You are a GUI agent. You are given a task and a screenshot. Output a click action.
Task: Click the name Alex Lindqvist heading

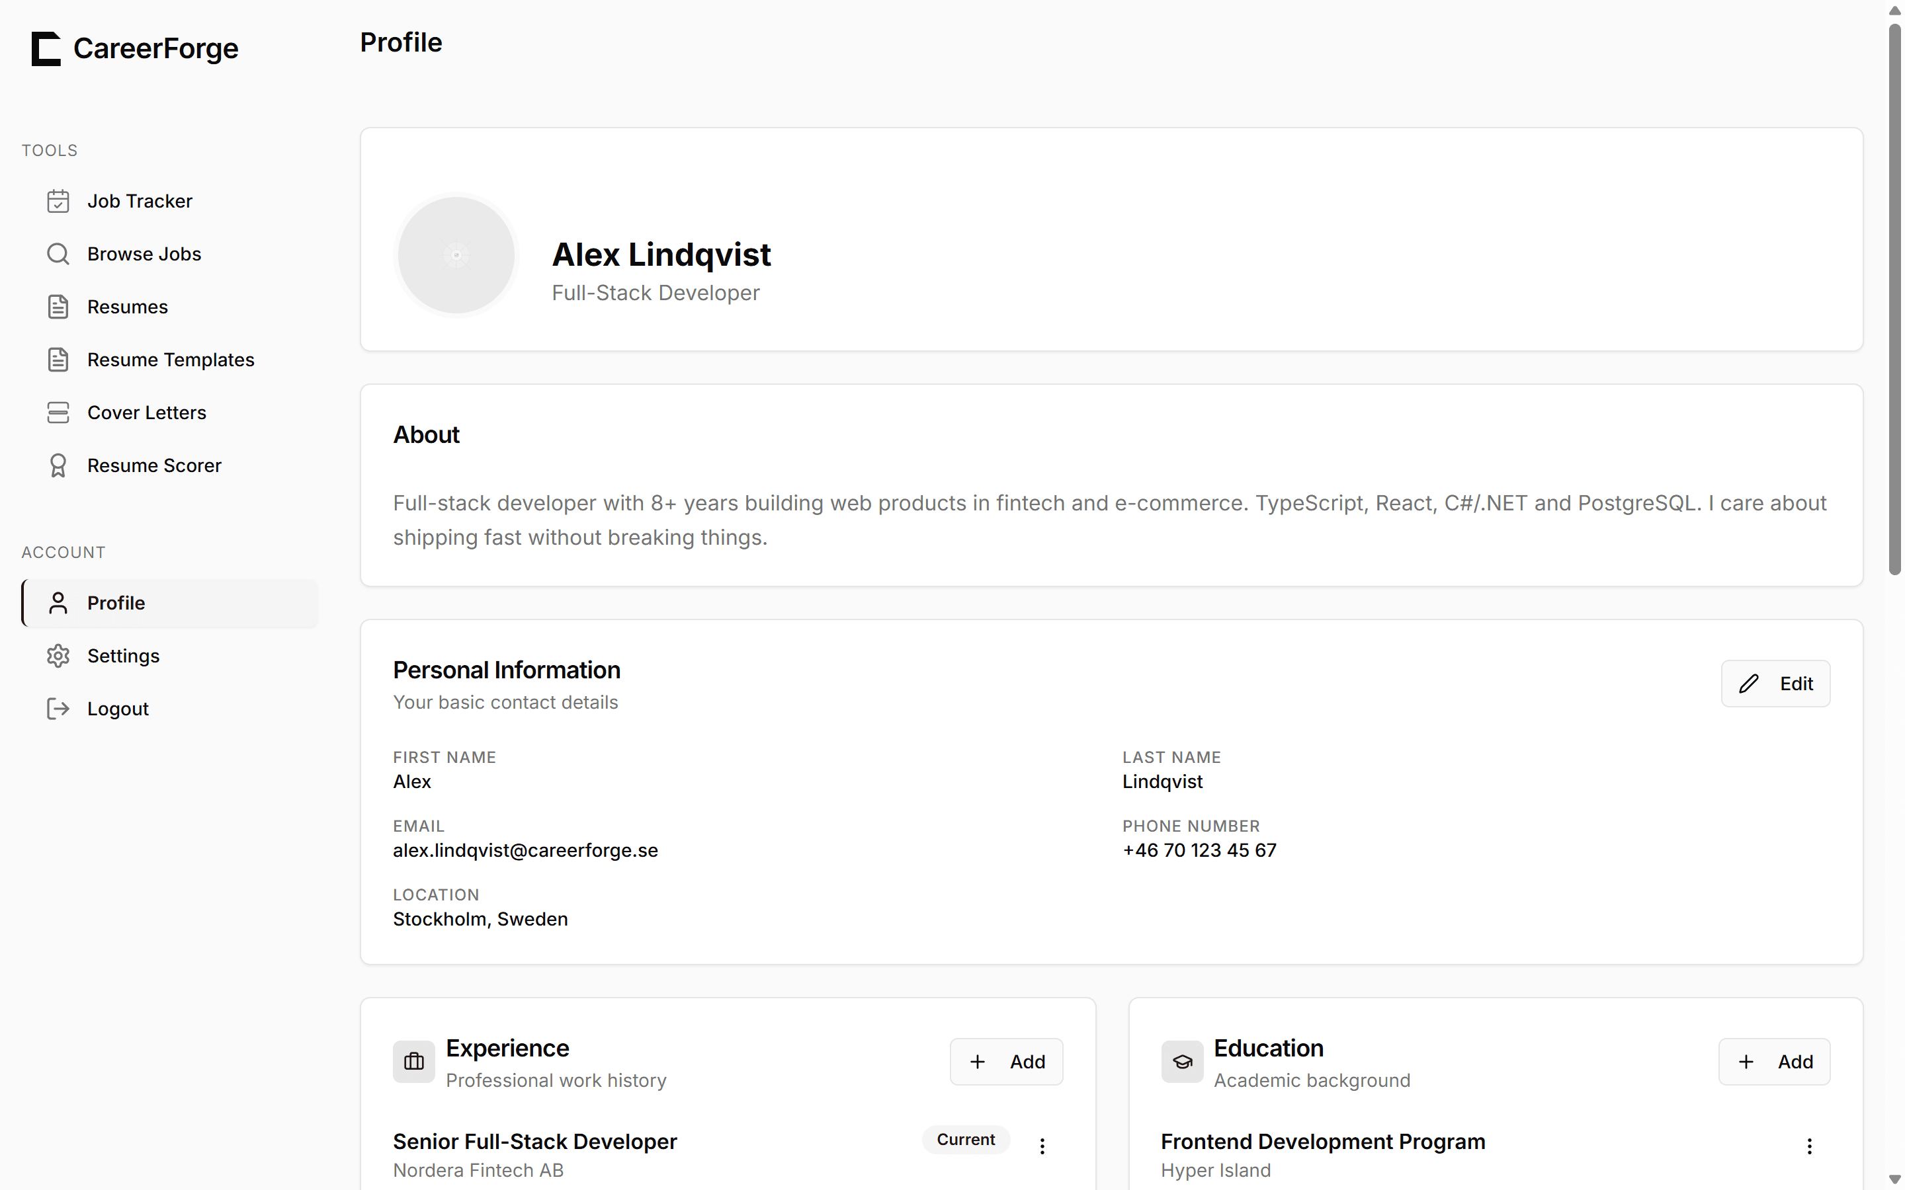(x=661, y=255)
